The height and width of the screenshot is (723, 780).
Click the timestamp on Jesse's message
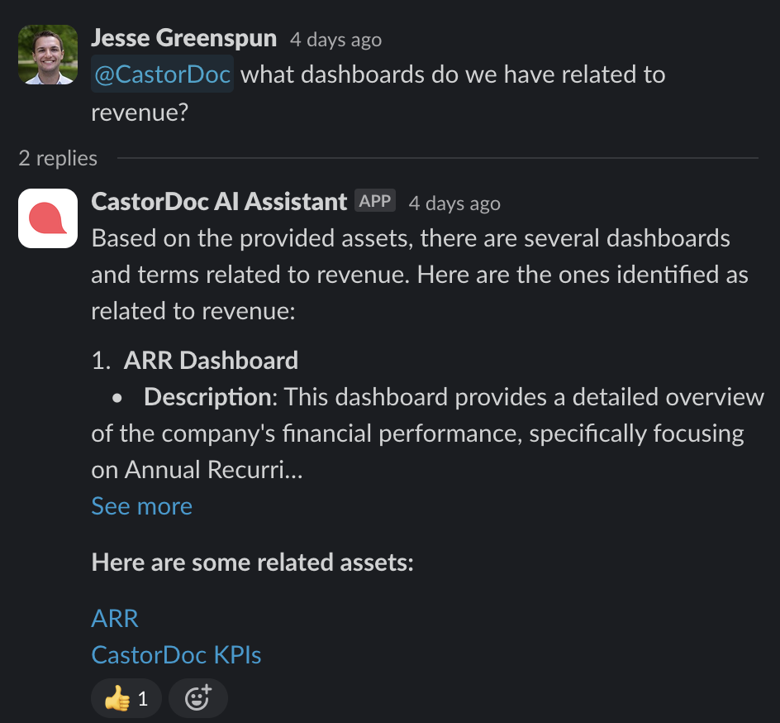coord(335,39)
